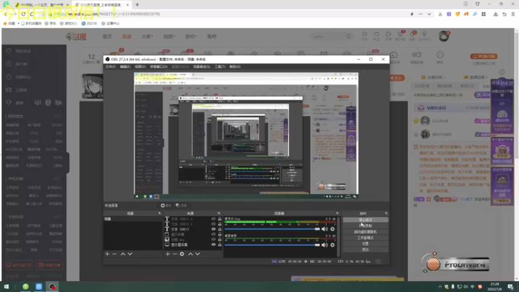
Task: Toggle visibility of "文本 (GDI+) 3" source
Action: (213, 219)
